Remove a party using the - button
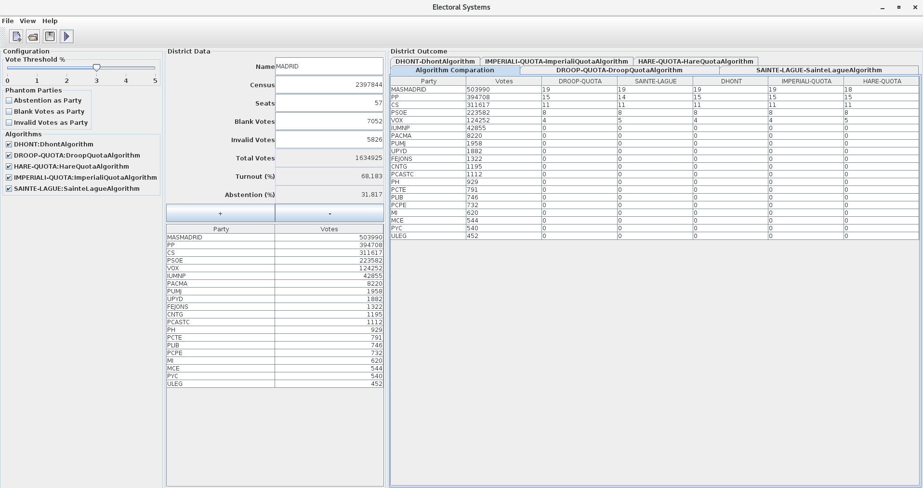 point(329,213)
